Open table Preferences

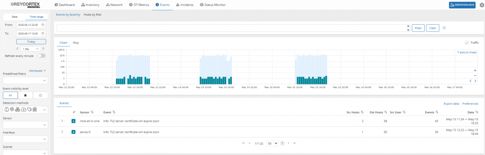point(470,104)
